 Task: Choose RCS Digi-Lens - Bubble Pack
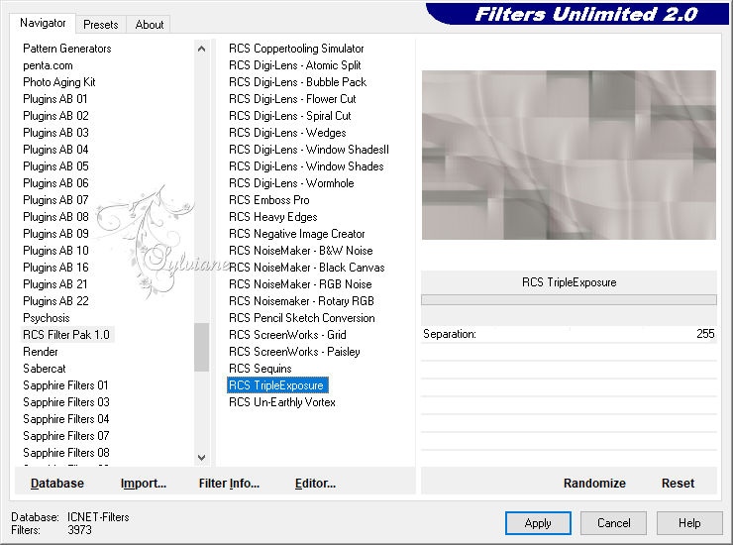(x=298, y=82)
